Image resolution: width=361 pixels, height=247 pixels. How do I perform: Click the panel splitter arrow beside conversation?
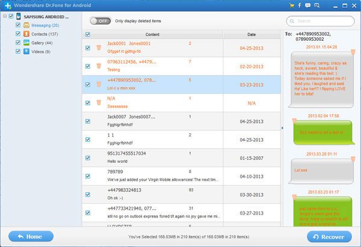pos(282,128)
